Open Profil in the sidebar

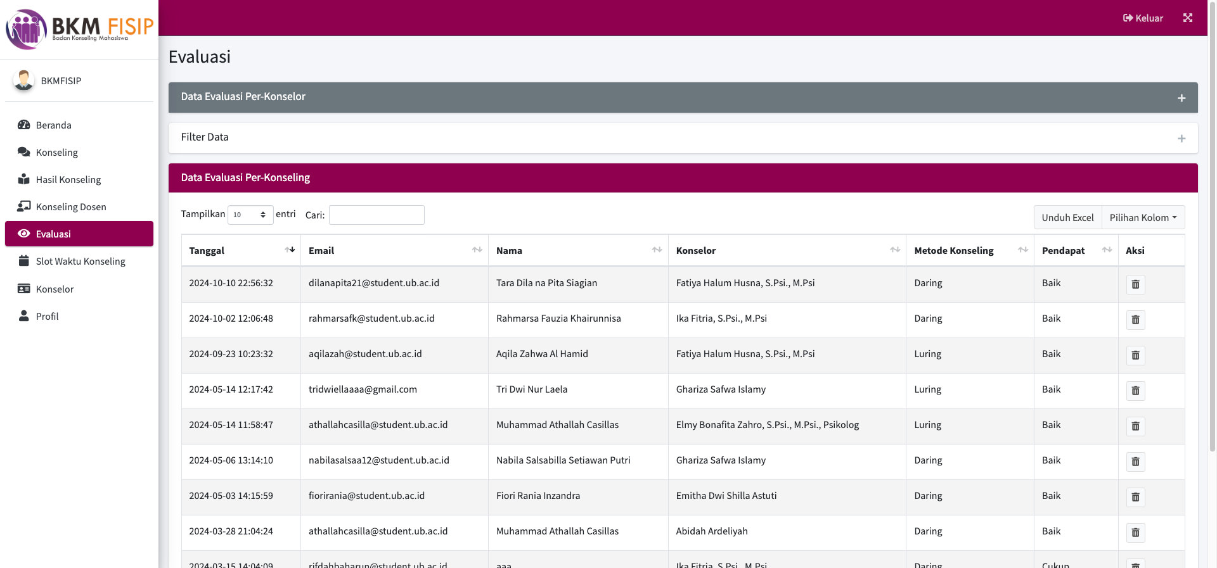79,316
